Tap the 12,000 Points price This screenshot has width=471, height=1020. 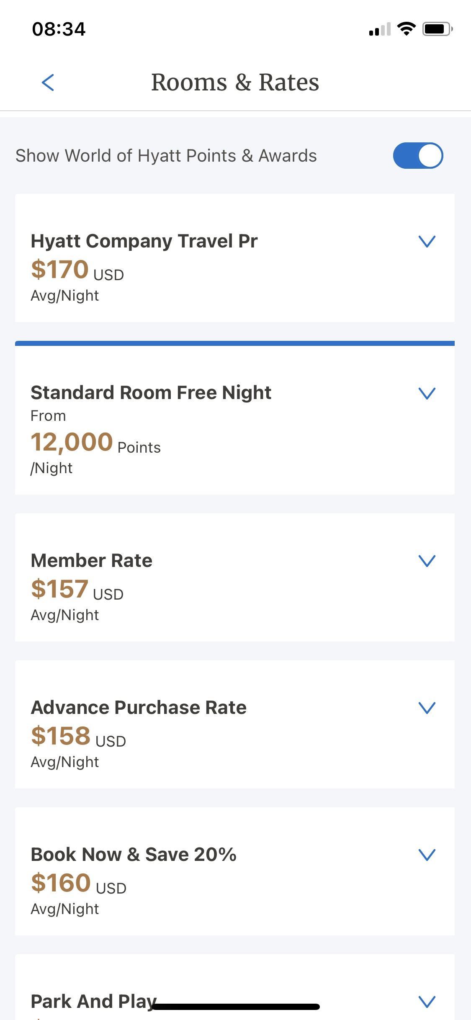pyautogui.click(x=95, y=443)
